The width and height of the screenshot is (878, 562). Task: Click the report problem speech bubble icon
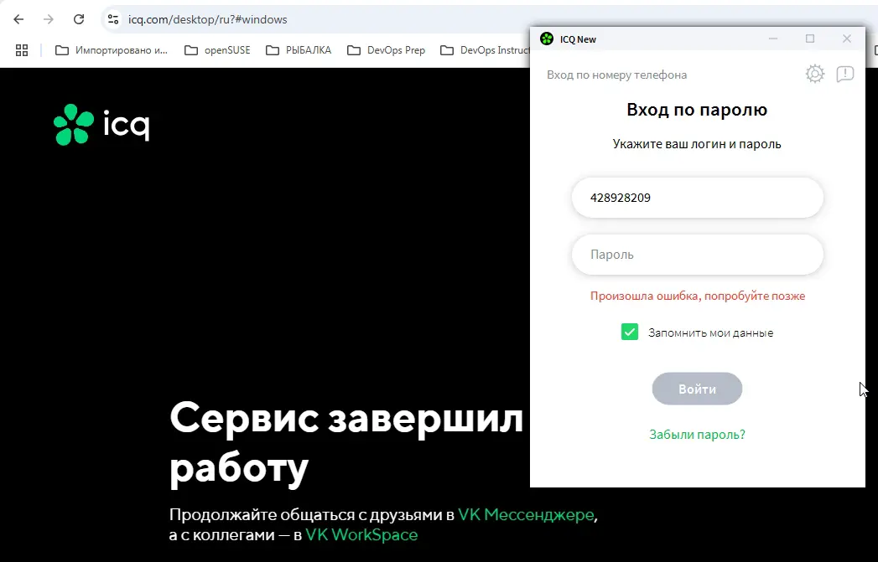(845, 74)
